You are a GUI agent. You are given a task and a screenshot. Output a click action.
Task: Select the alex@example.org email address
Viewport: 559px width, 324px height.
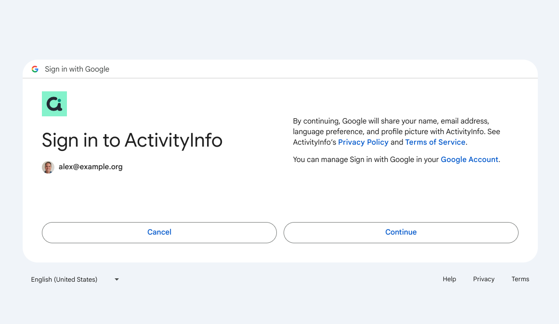tap(91, 167)
